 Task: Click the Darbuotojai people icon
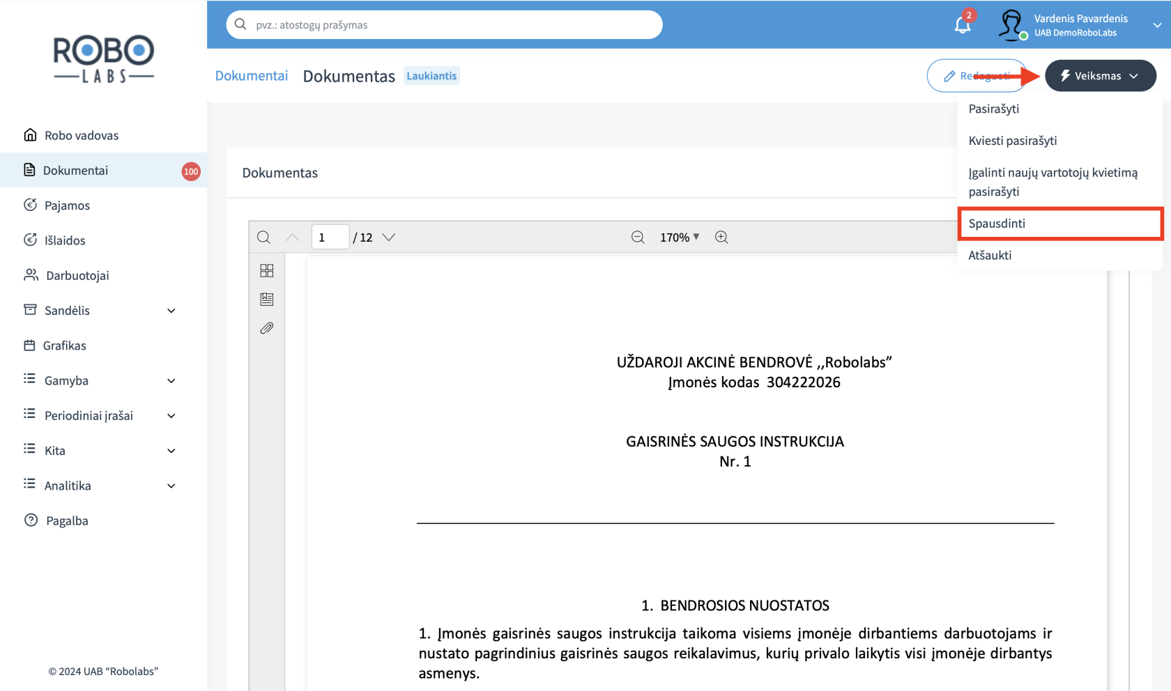click(31, 274)
